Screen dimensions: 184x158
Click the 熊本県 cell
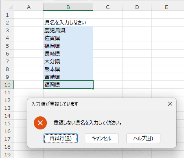point(68,69)
